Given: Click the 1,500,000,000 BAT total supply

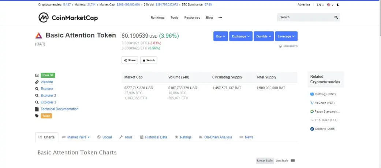Looking at the screenshot, I should click(271, 88).
